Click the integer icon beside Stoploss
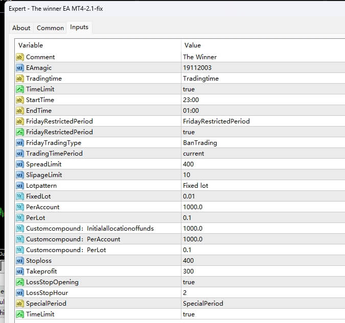This screenshot has width=345, height=323. 20,261
